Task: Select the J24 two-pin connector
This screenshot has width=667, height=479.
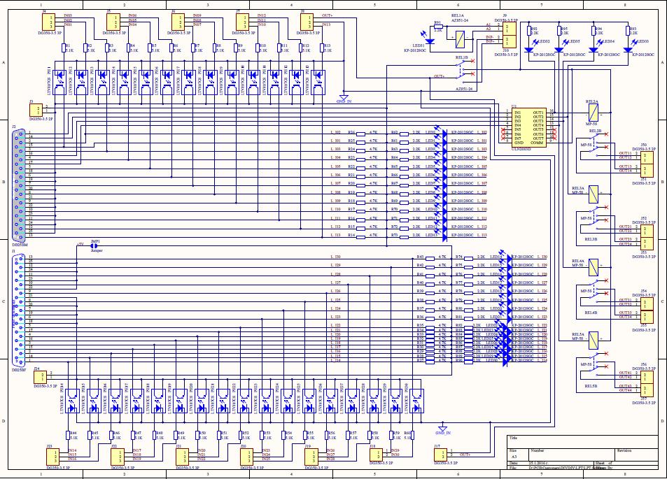Action: tap(41, 377)
